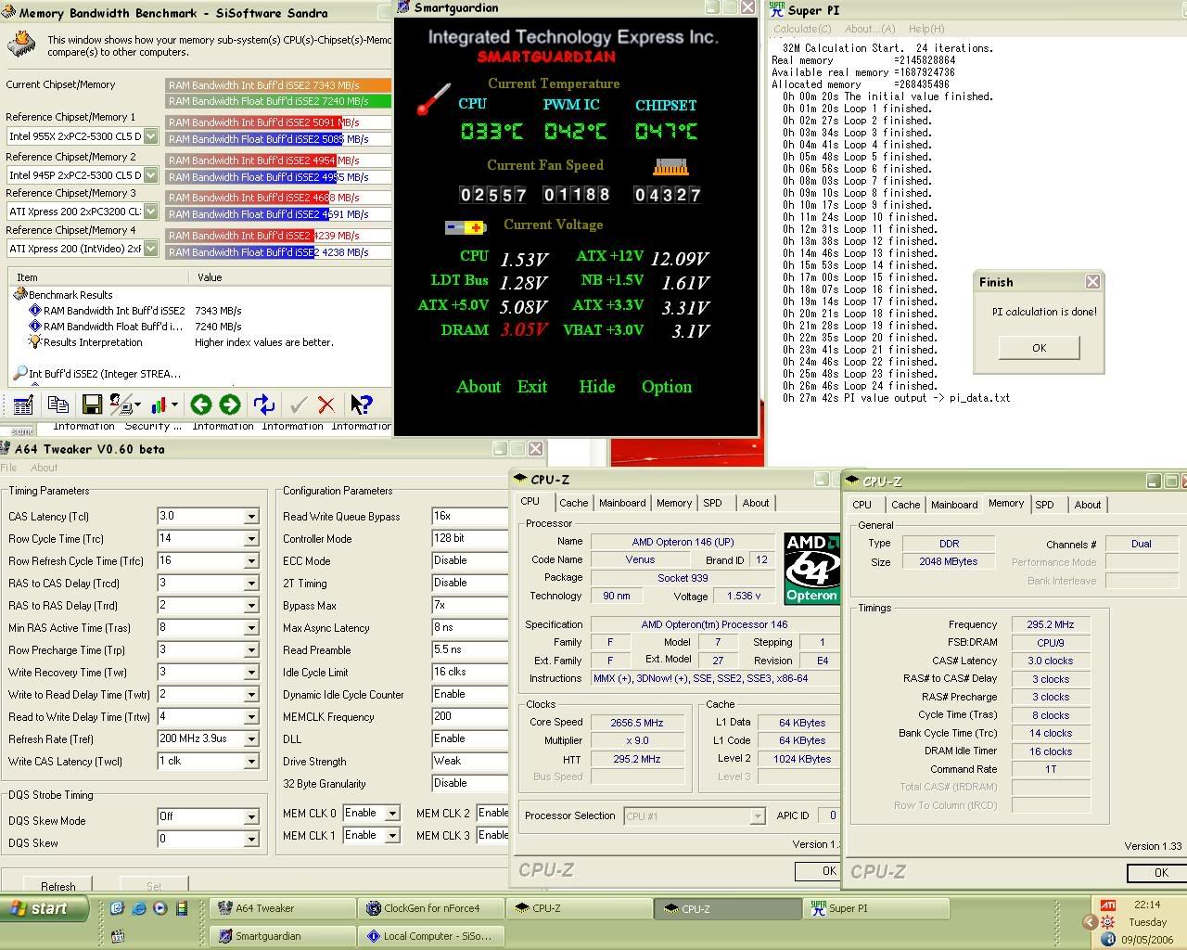Open the module options table icon in Sandra toolbar
Image resolution: width=1187 pixels, height=950 pixels.
[x=23, y=404]
